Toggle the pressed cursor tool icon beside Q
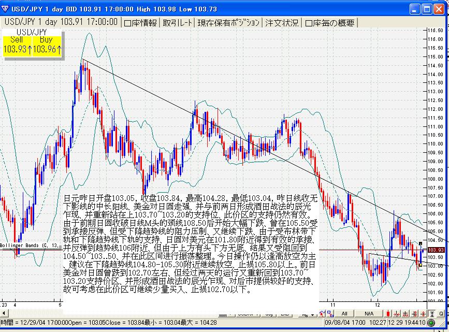 [x=432, y=313]
